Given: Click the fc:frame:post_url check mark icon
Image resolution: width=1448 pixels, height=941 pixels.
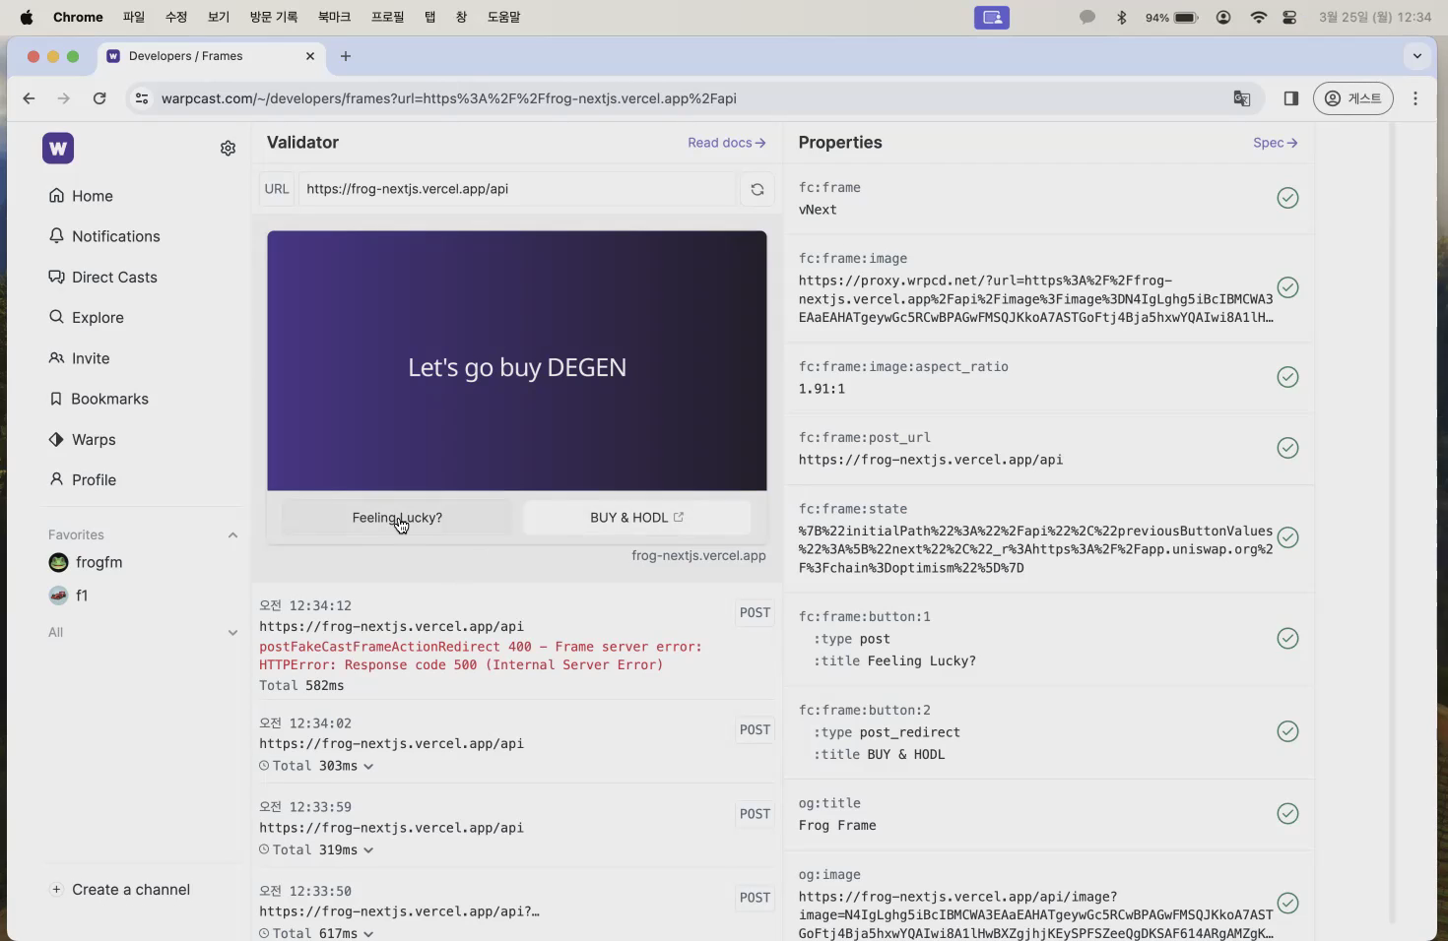Looking at the screenshot, I should point(1287,448).
